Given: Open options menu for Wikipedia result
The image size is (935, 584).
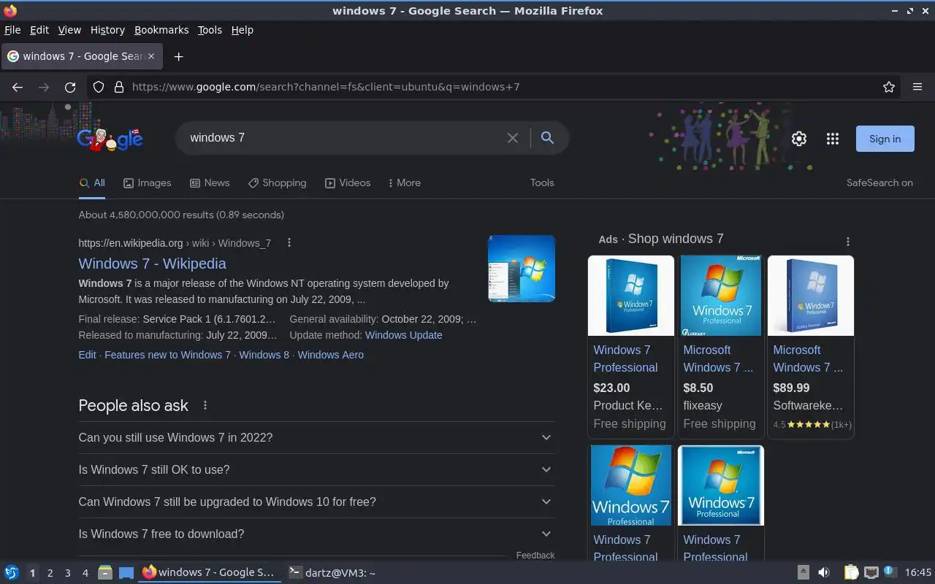Looking at the screenshot, I should point(289,242).
